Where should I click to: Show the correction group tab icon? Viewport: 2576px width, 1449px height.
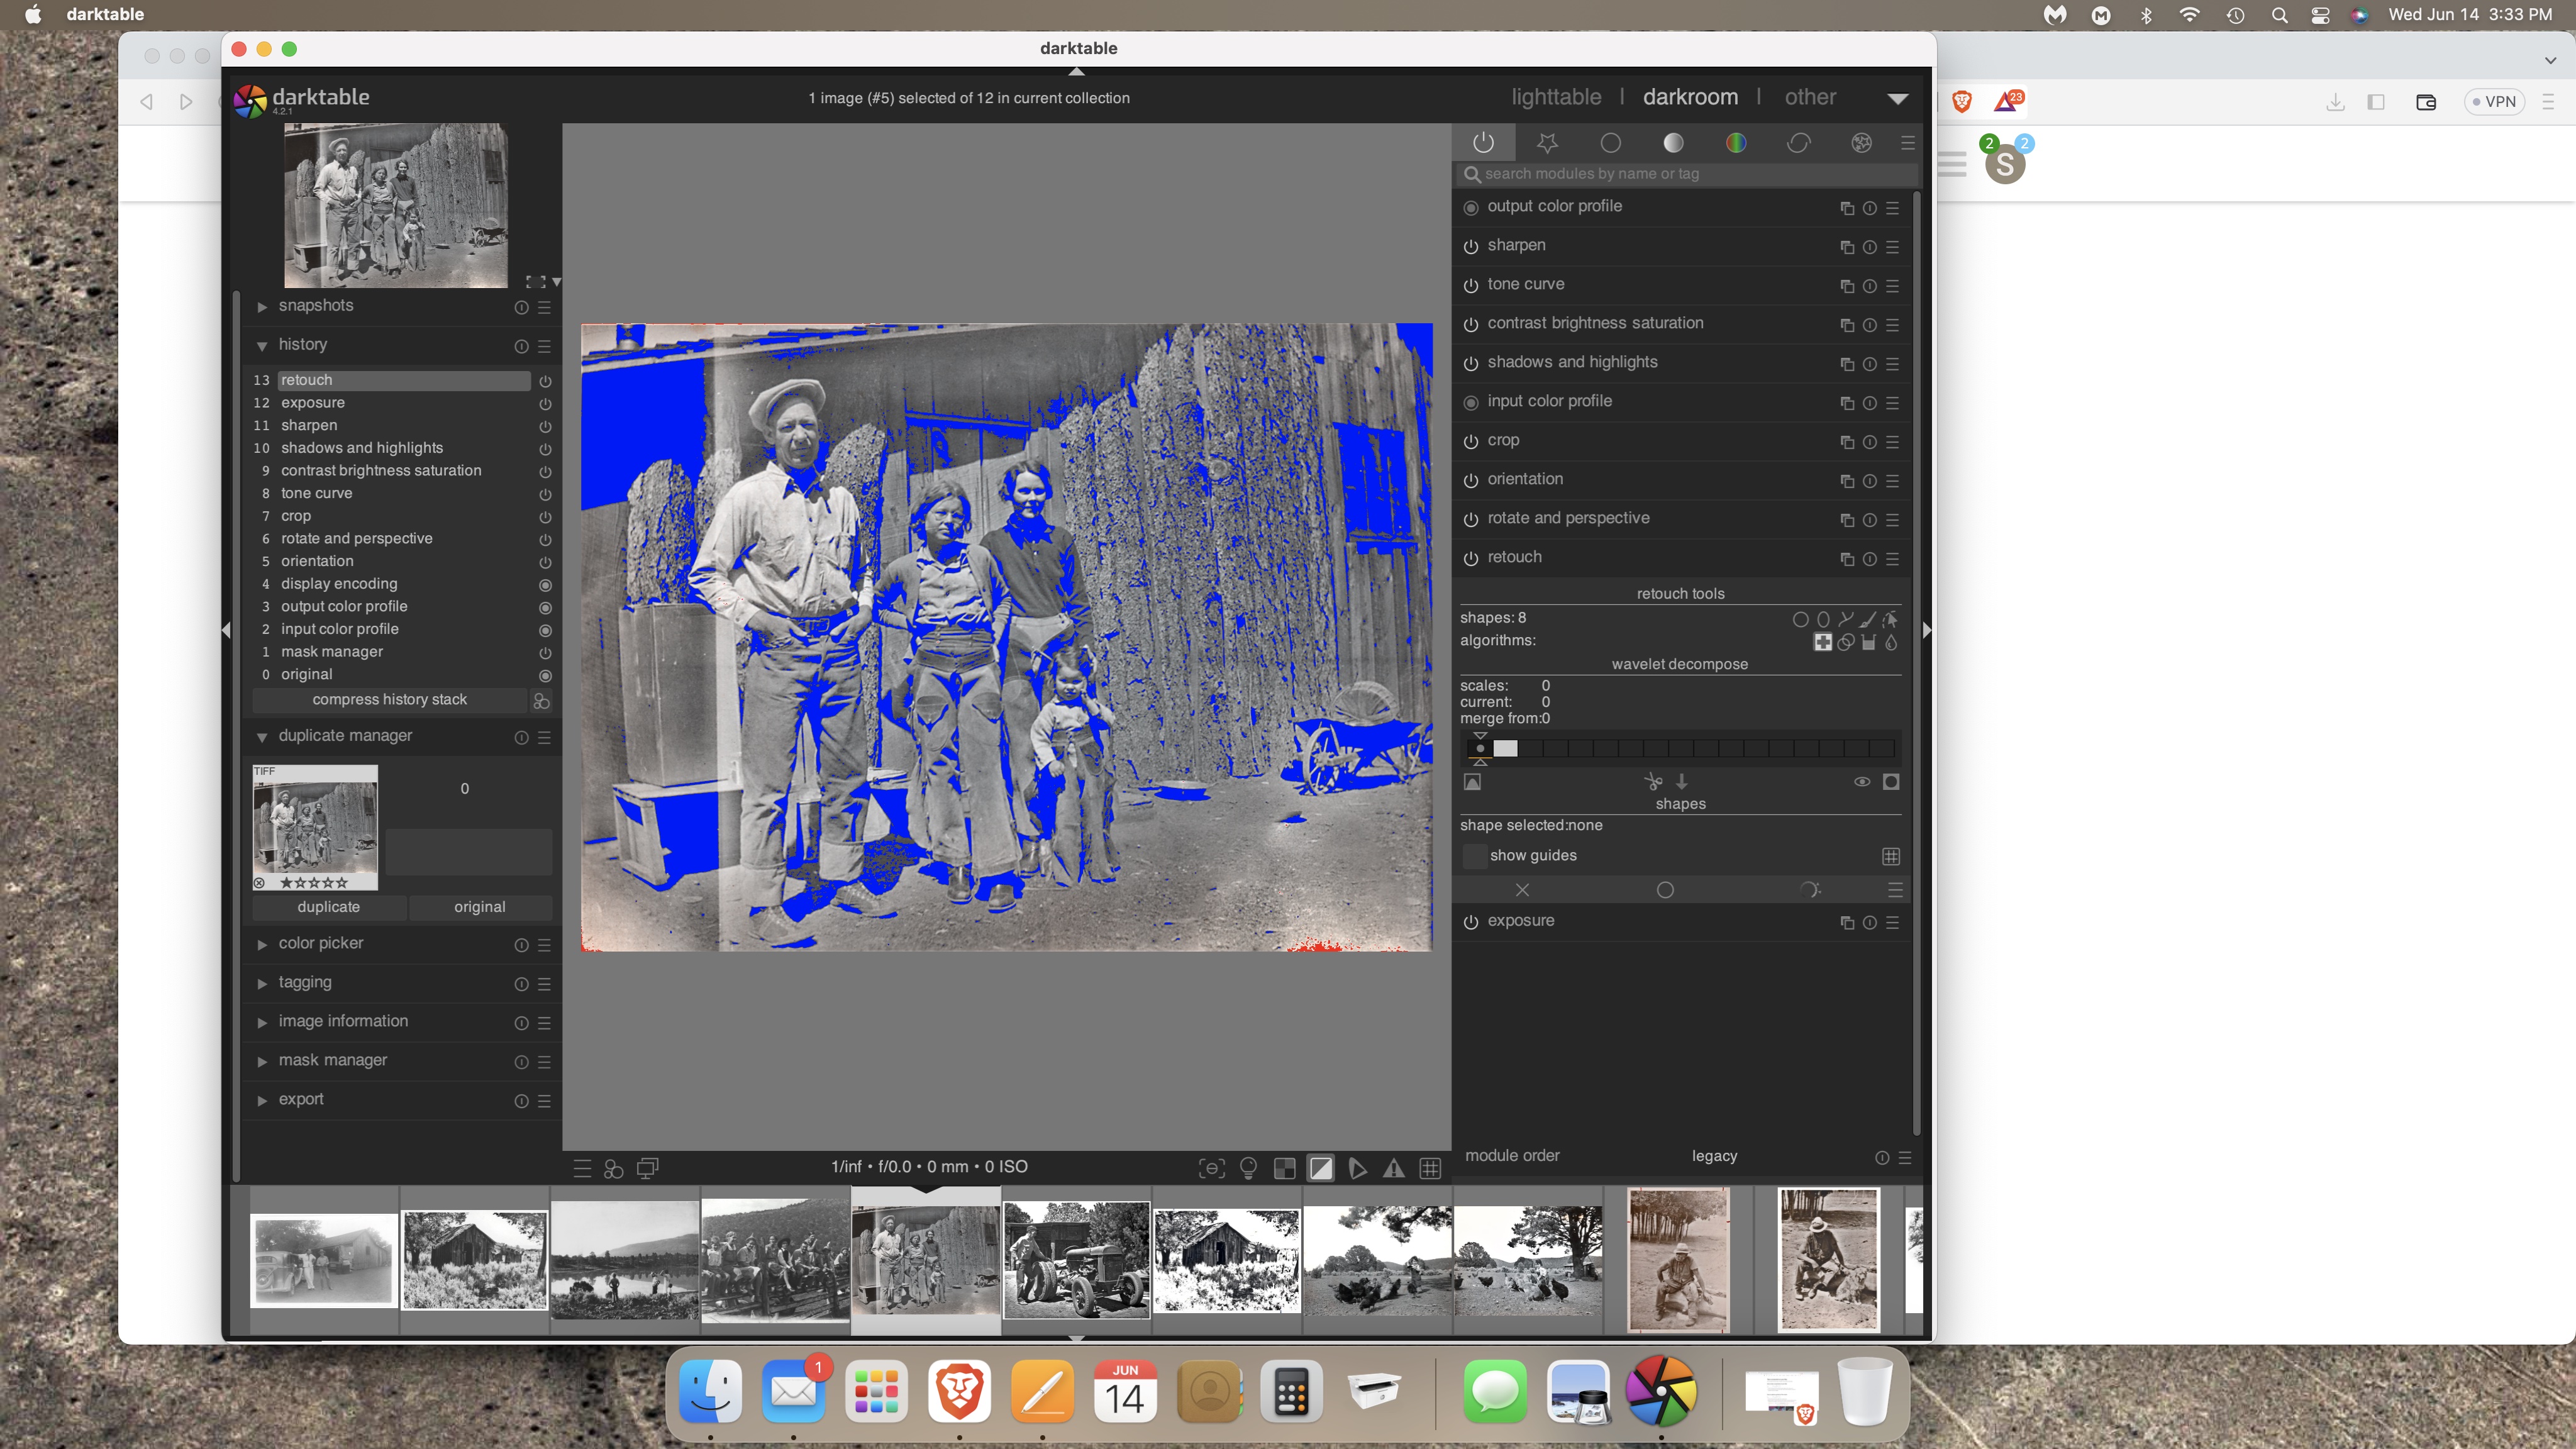1798,143
